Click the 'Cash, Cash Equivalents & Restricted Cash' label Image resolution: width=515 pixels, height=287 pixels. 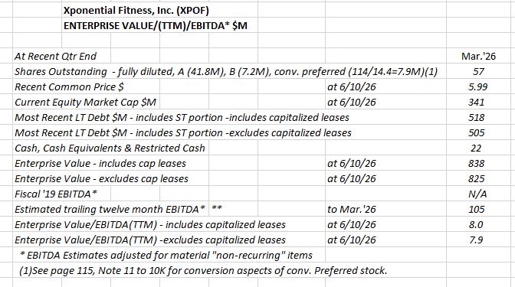click(110, 148)
